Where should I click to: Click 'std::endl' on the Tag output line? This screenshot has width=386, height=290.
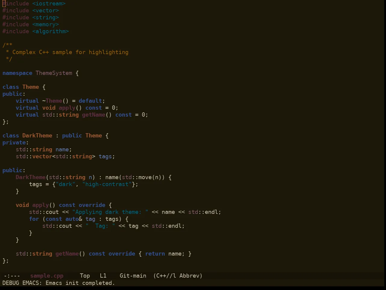(x=167, y=226)
